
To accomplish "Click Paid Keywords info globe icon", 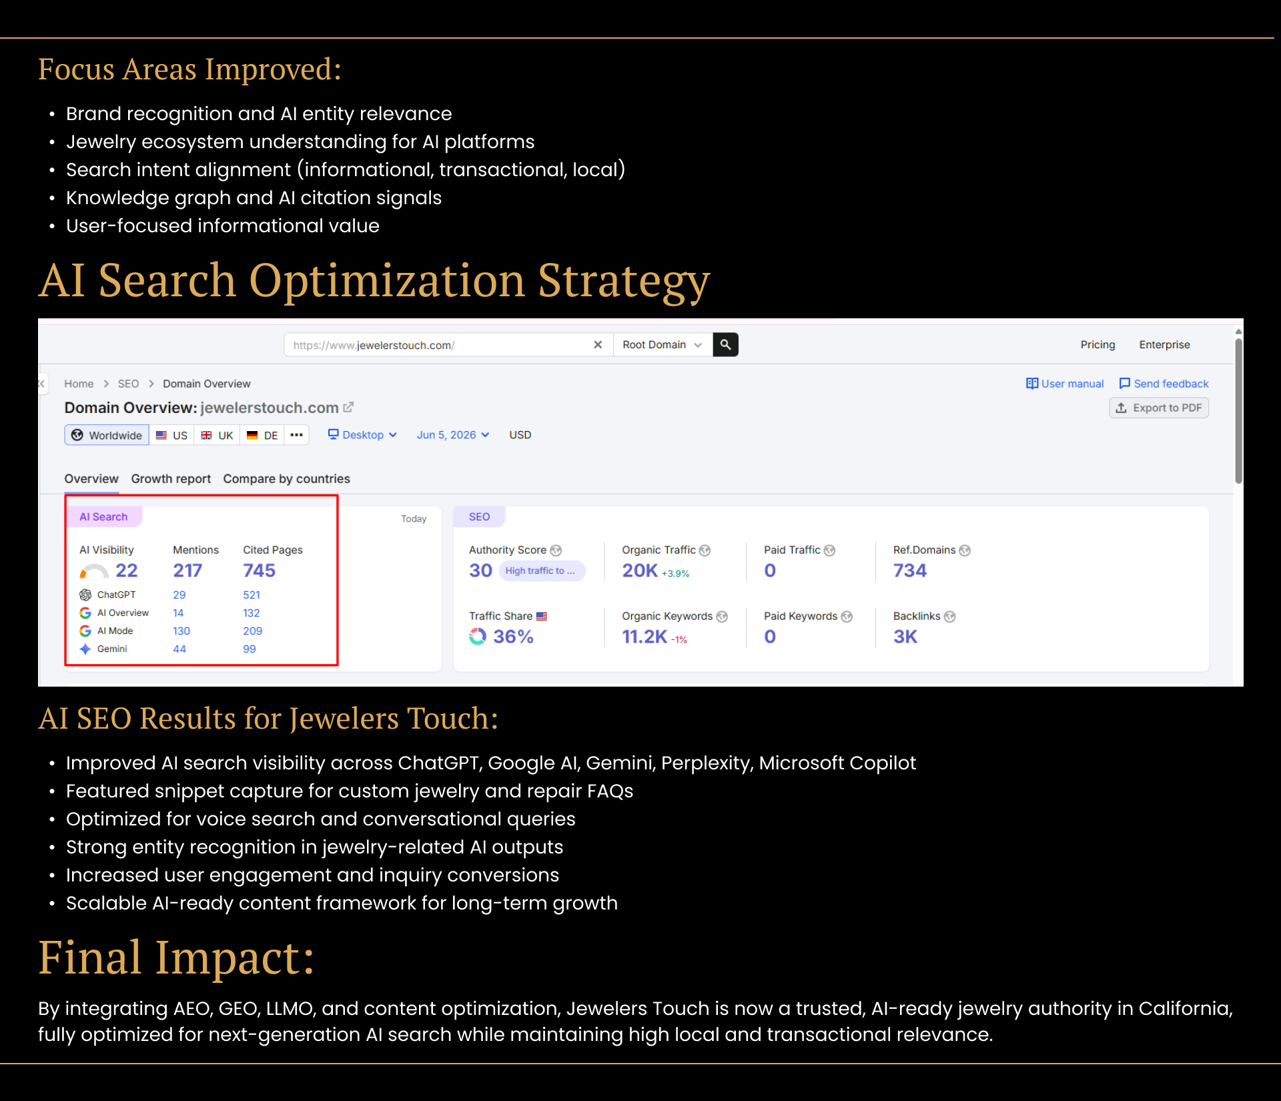I will coord(847,617).
